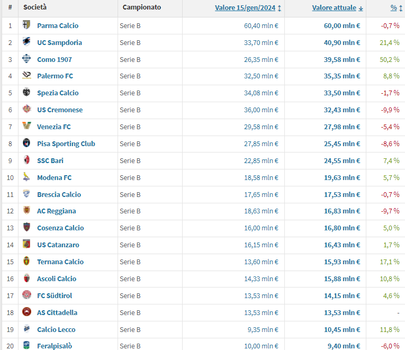The width and height of the screenshot is (405, 350).
Task: Click the Cosenza Calcio crest icon
Action: 26,228
